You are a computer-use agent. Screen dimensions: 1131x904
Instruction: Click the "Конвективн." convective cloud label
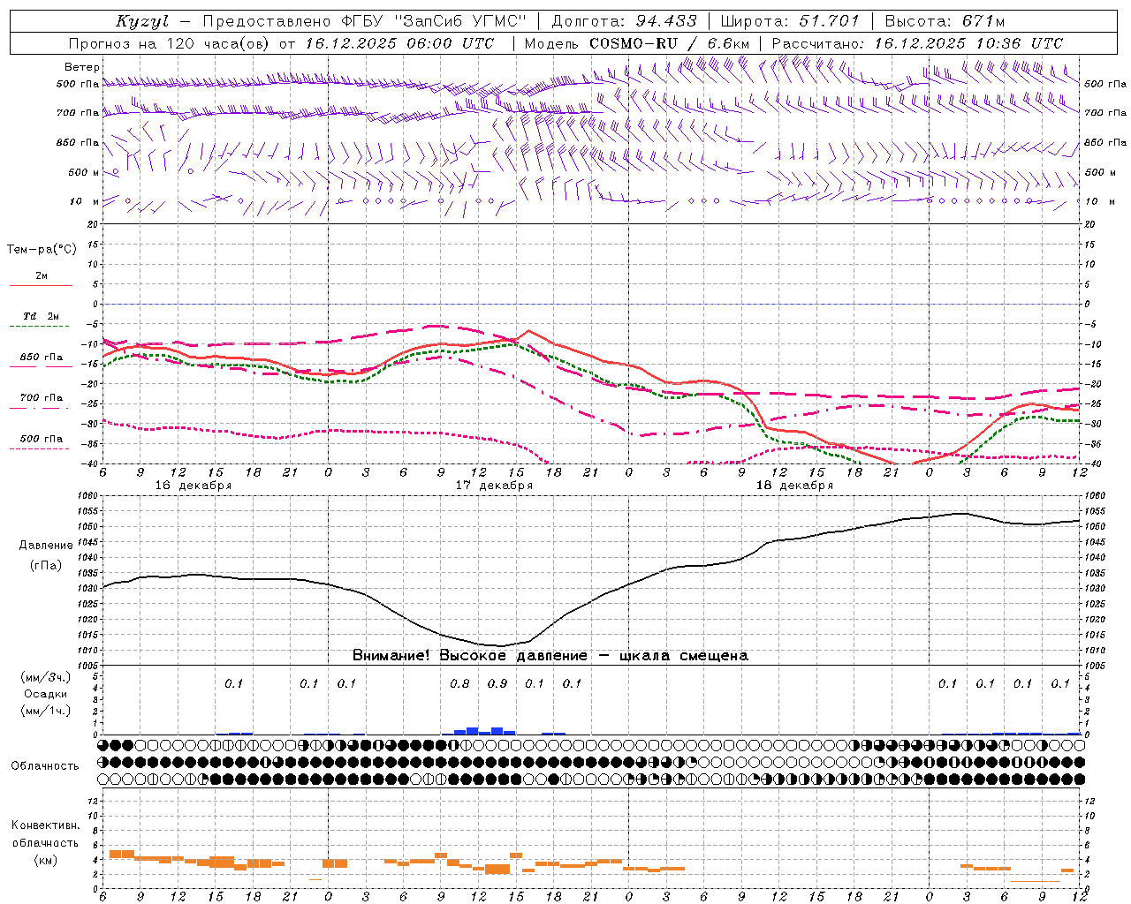click(x=45, y=825)
